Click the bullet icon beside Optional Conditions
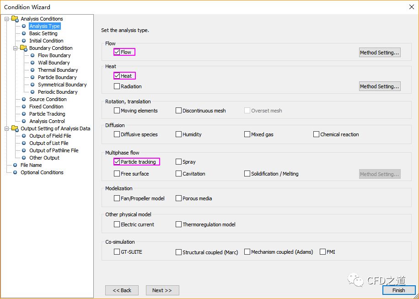This screenshot has height=299, width=419. point(15,172)
